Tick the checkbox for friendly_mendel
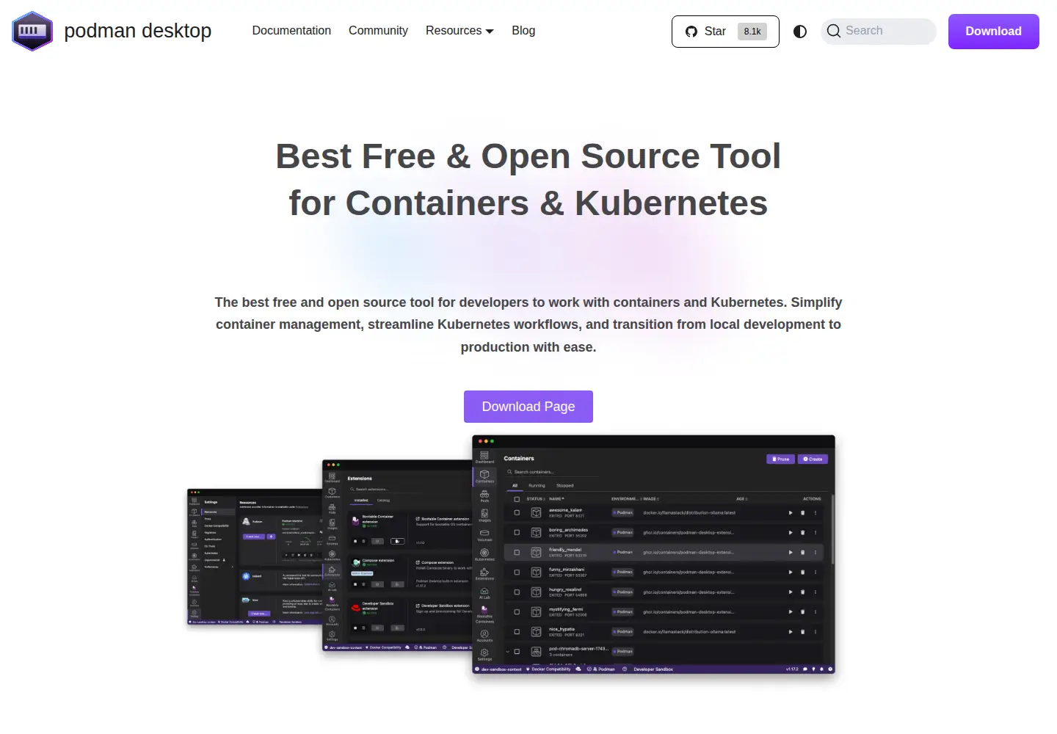 (517, 552)
